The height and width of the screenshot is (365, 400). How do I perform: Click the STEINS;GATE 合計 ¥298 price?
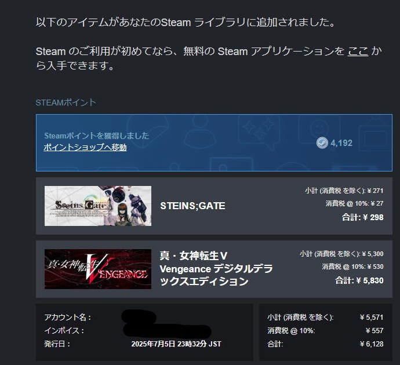pos(362,217)
